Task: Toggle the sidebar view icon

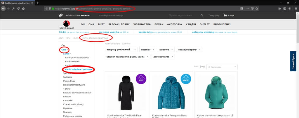Action: click(x=285, y=8)
